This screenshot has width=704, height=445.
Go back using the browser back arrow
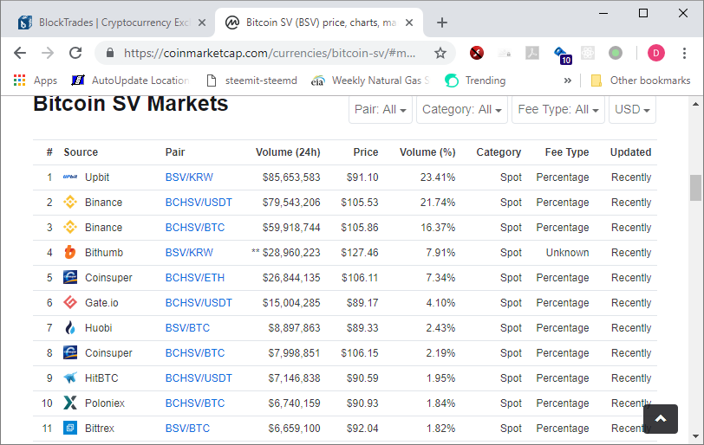click(x=20, y=53)
